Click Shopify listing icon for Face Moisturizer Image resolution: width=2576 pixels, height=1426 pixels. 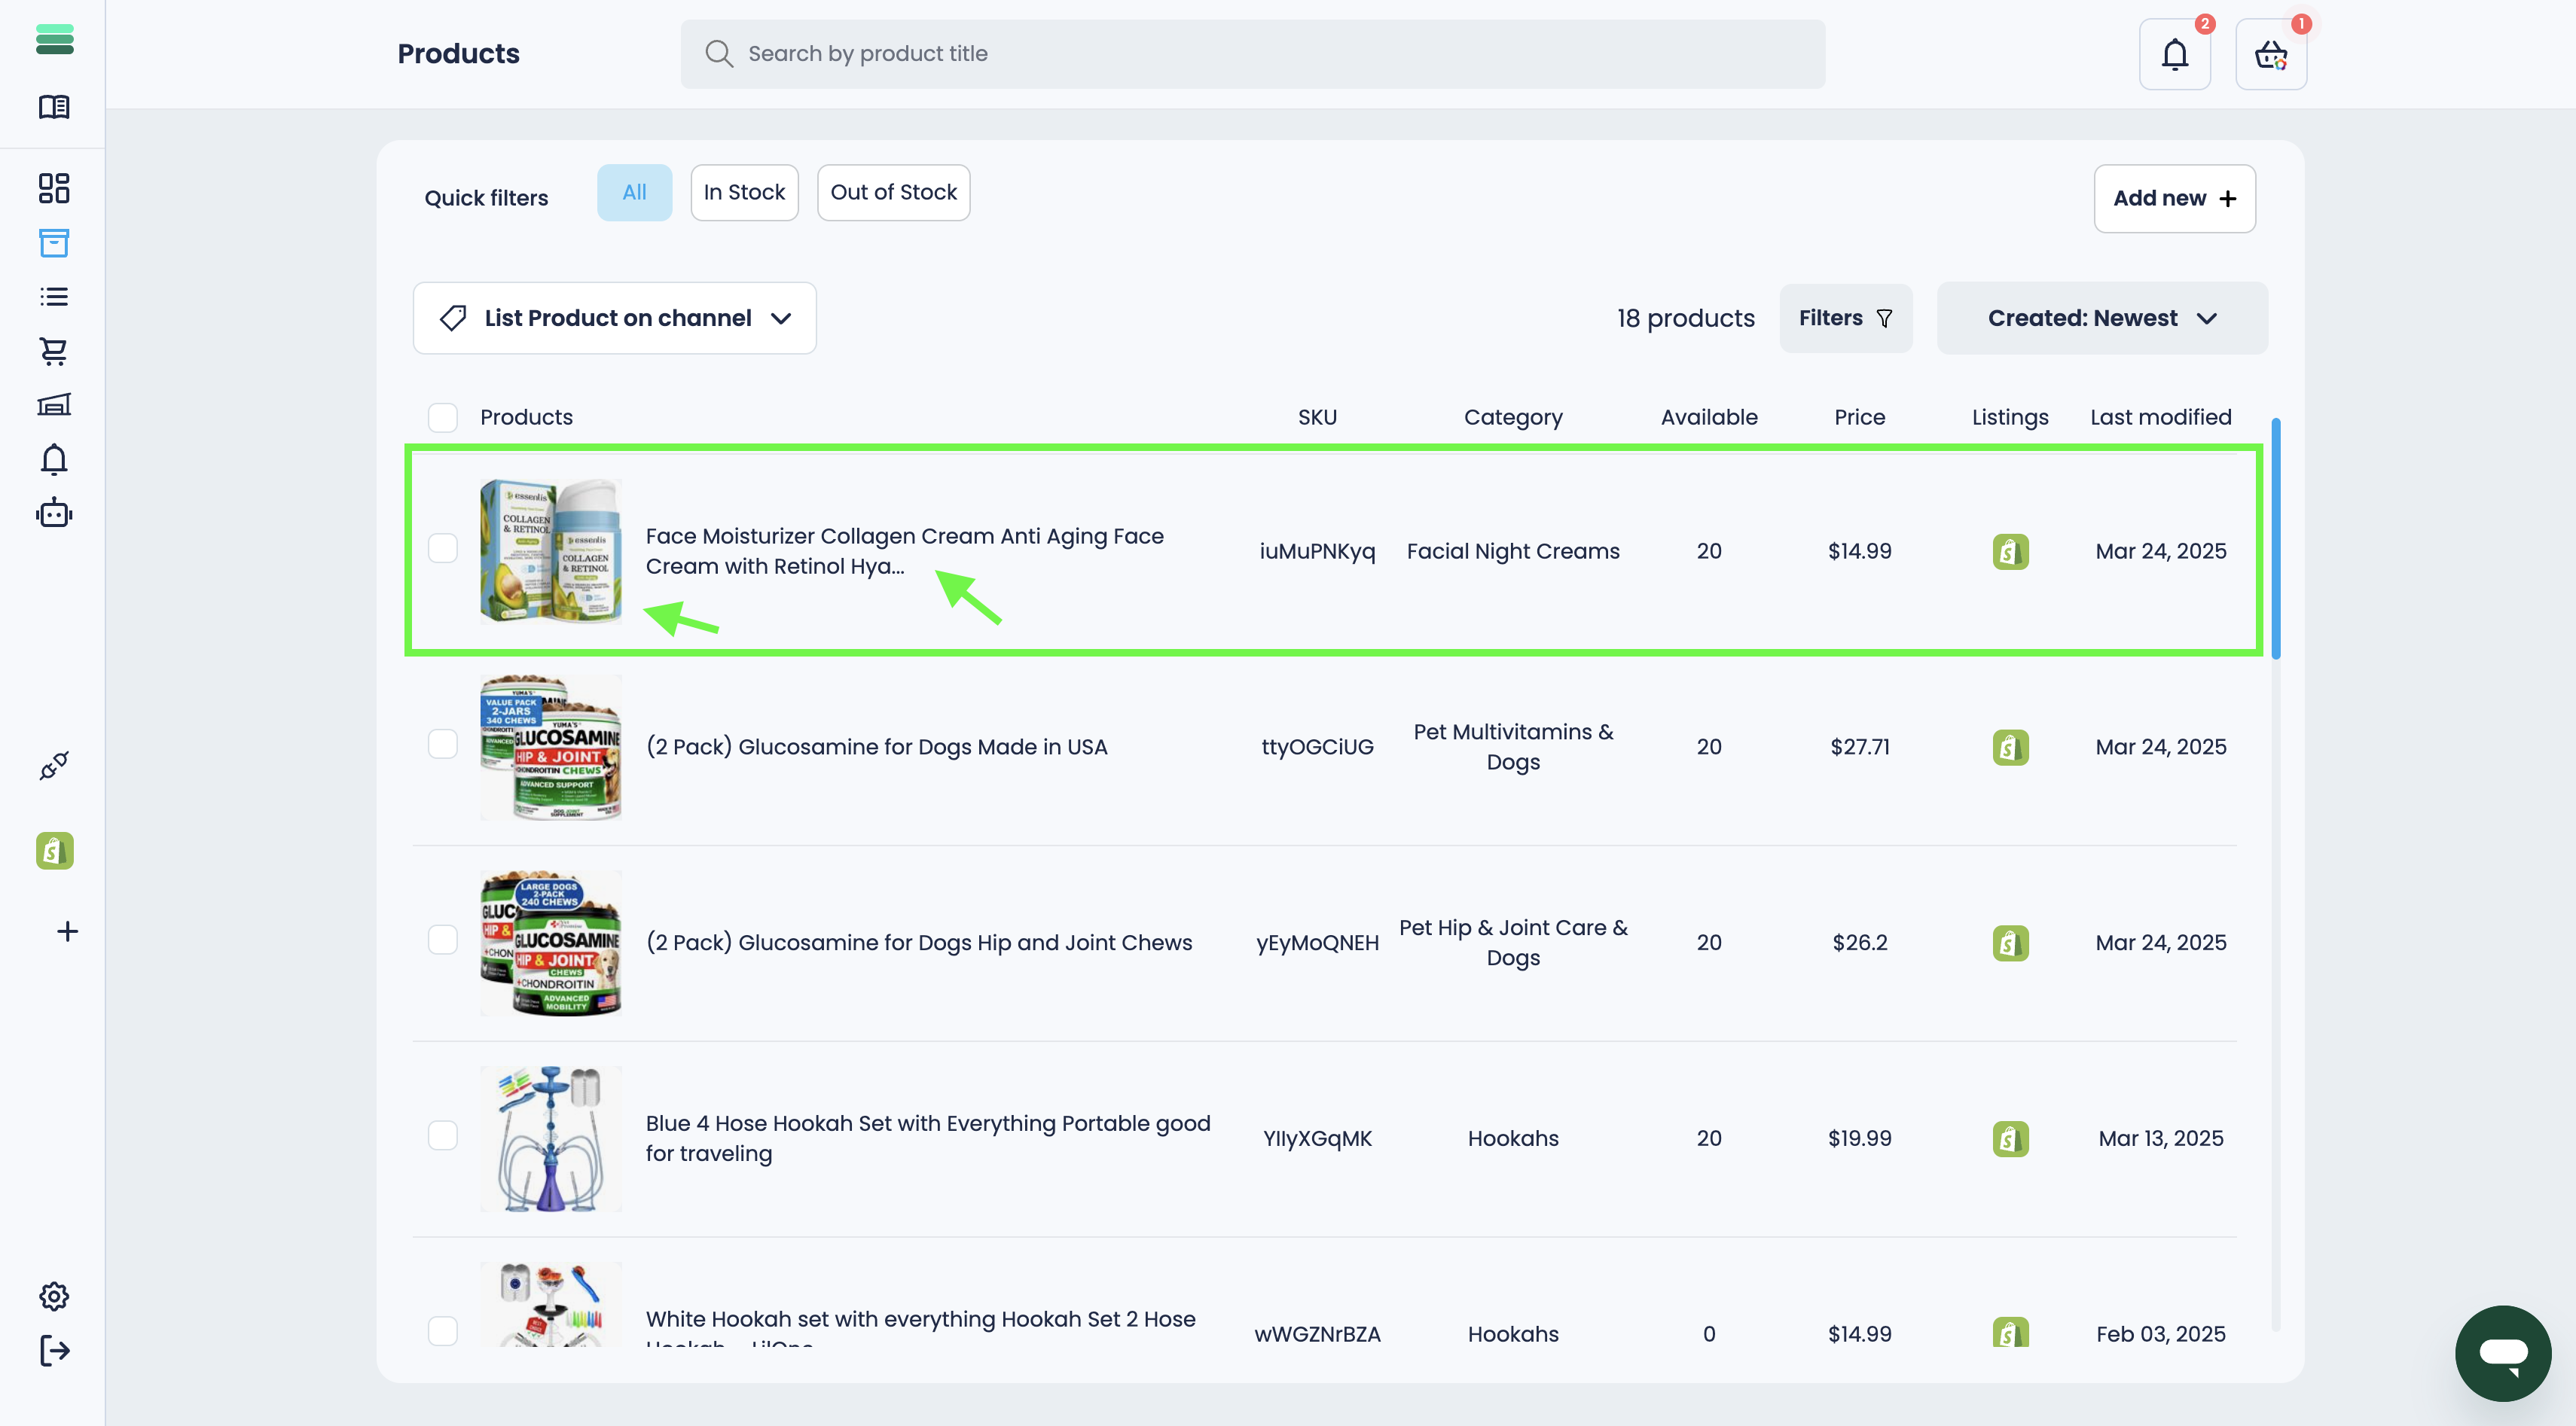(2010, 552)
